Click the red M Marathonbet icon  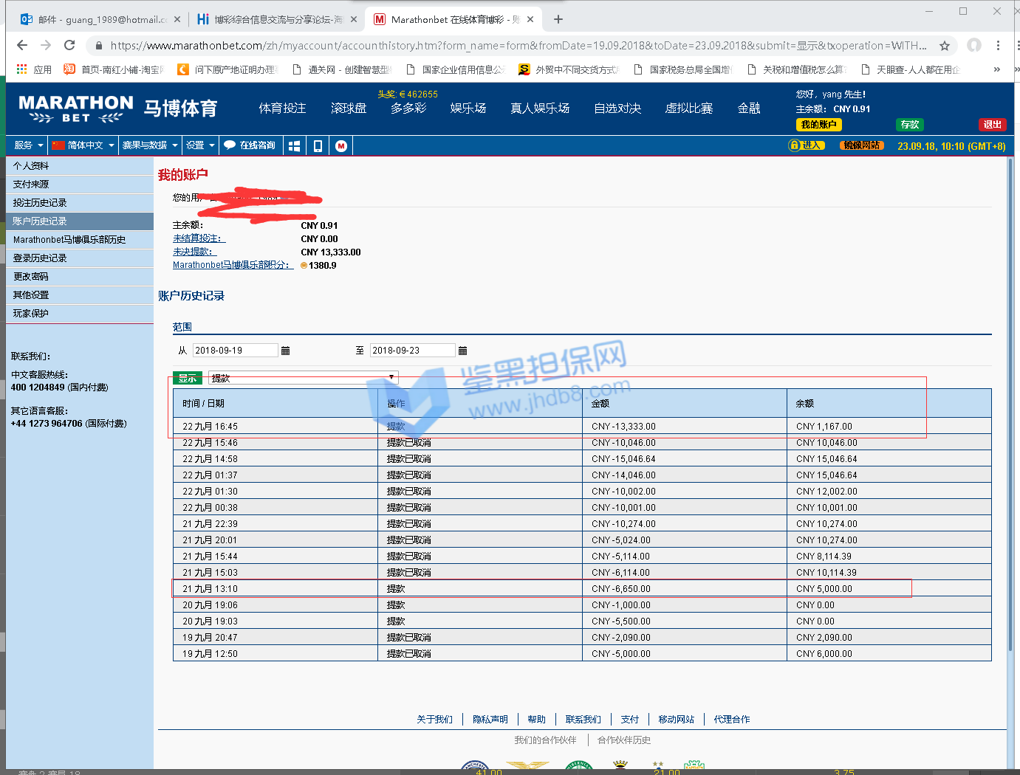click(341, 145)
